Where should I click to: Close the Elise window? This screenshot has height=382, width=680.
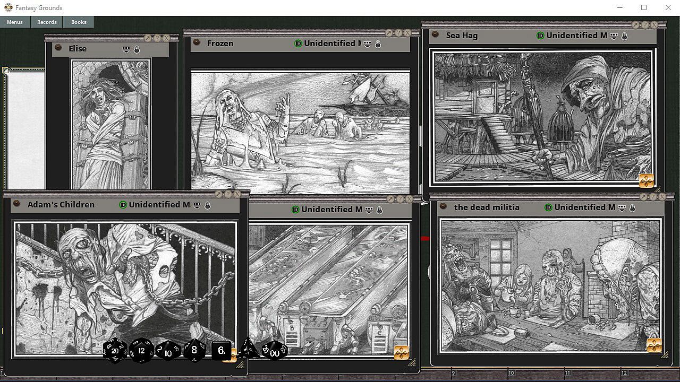click(x=166, y=38)
